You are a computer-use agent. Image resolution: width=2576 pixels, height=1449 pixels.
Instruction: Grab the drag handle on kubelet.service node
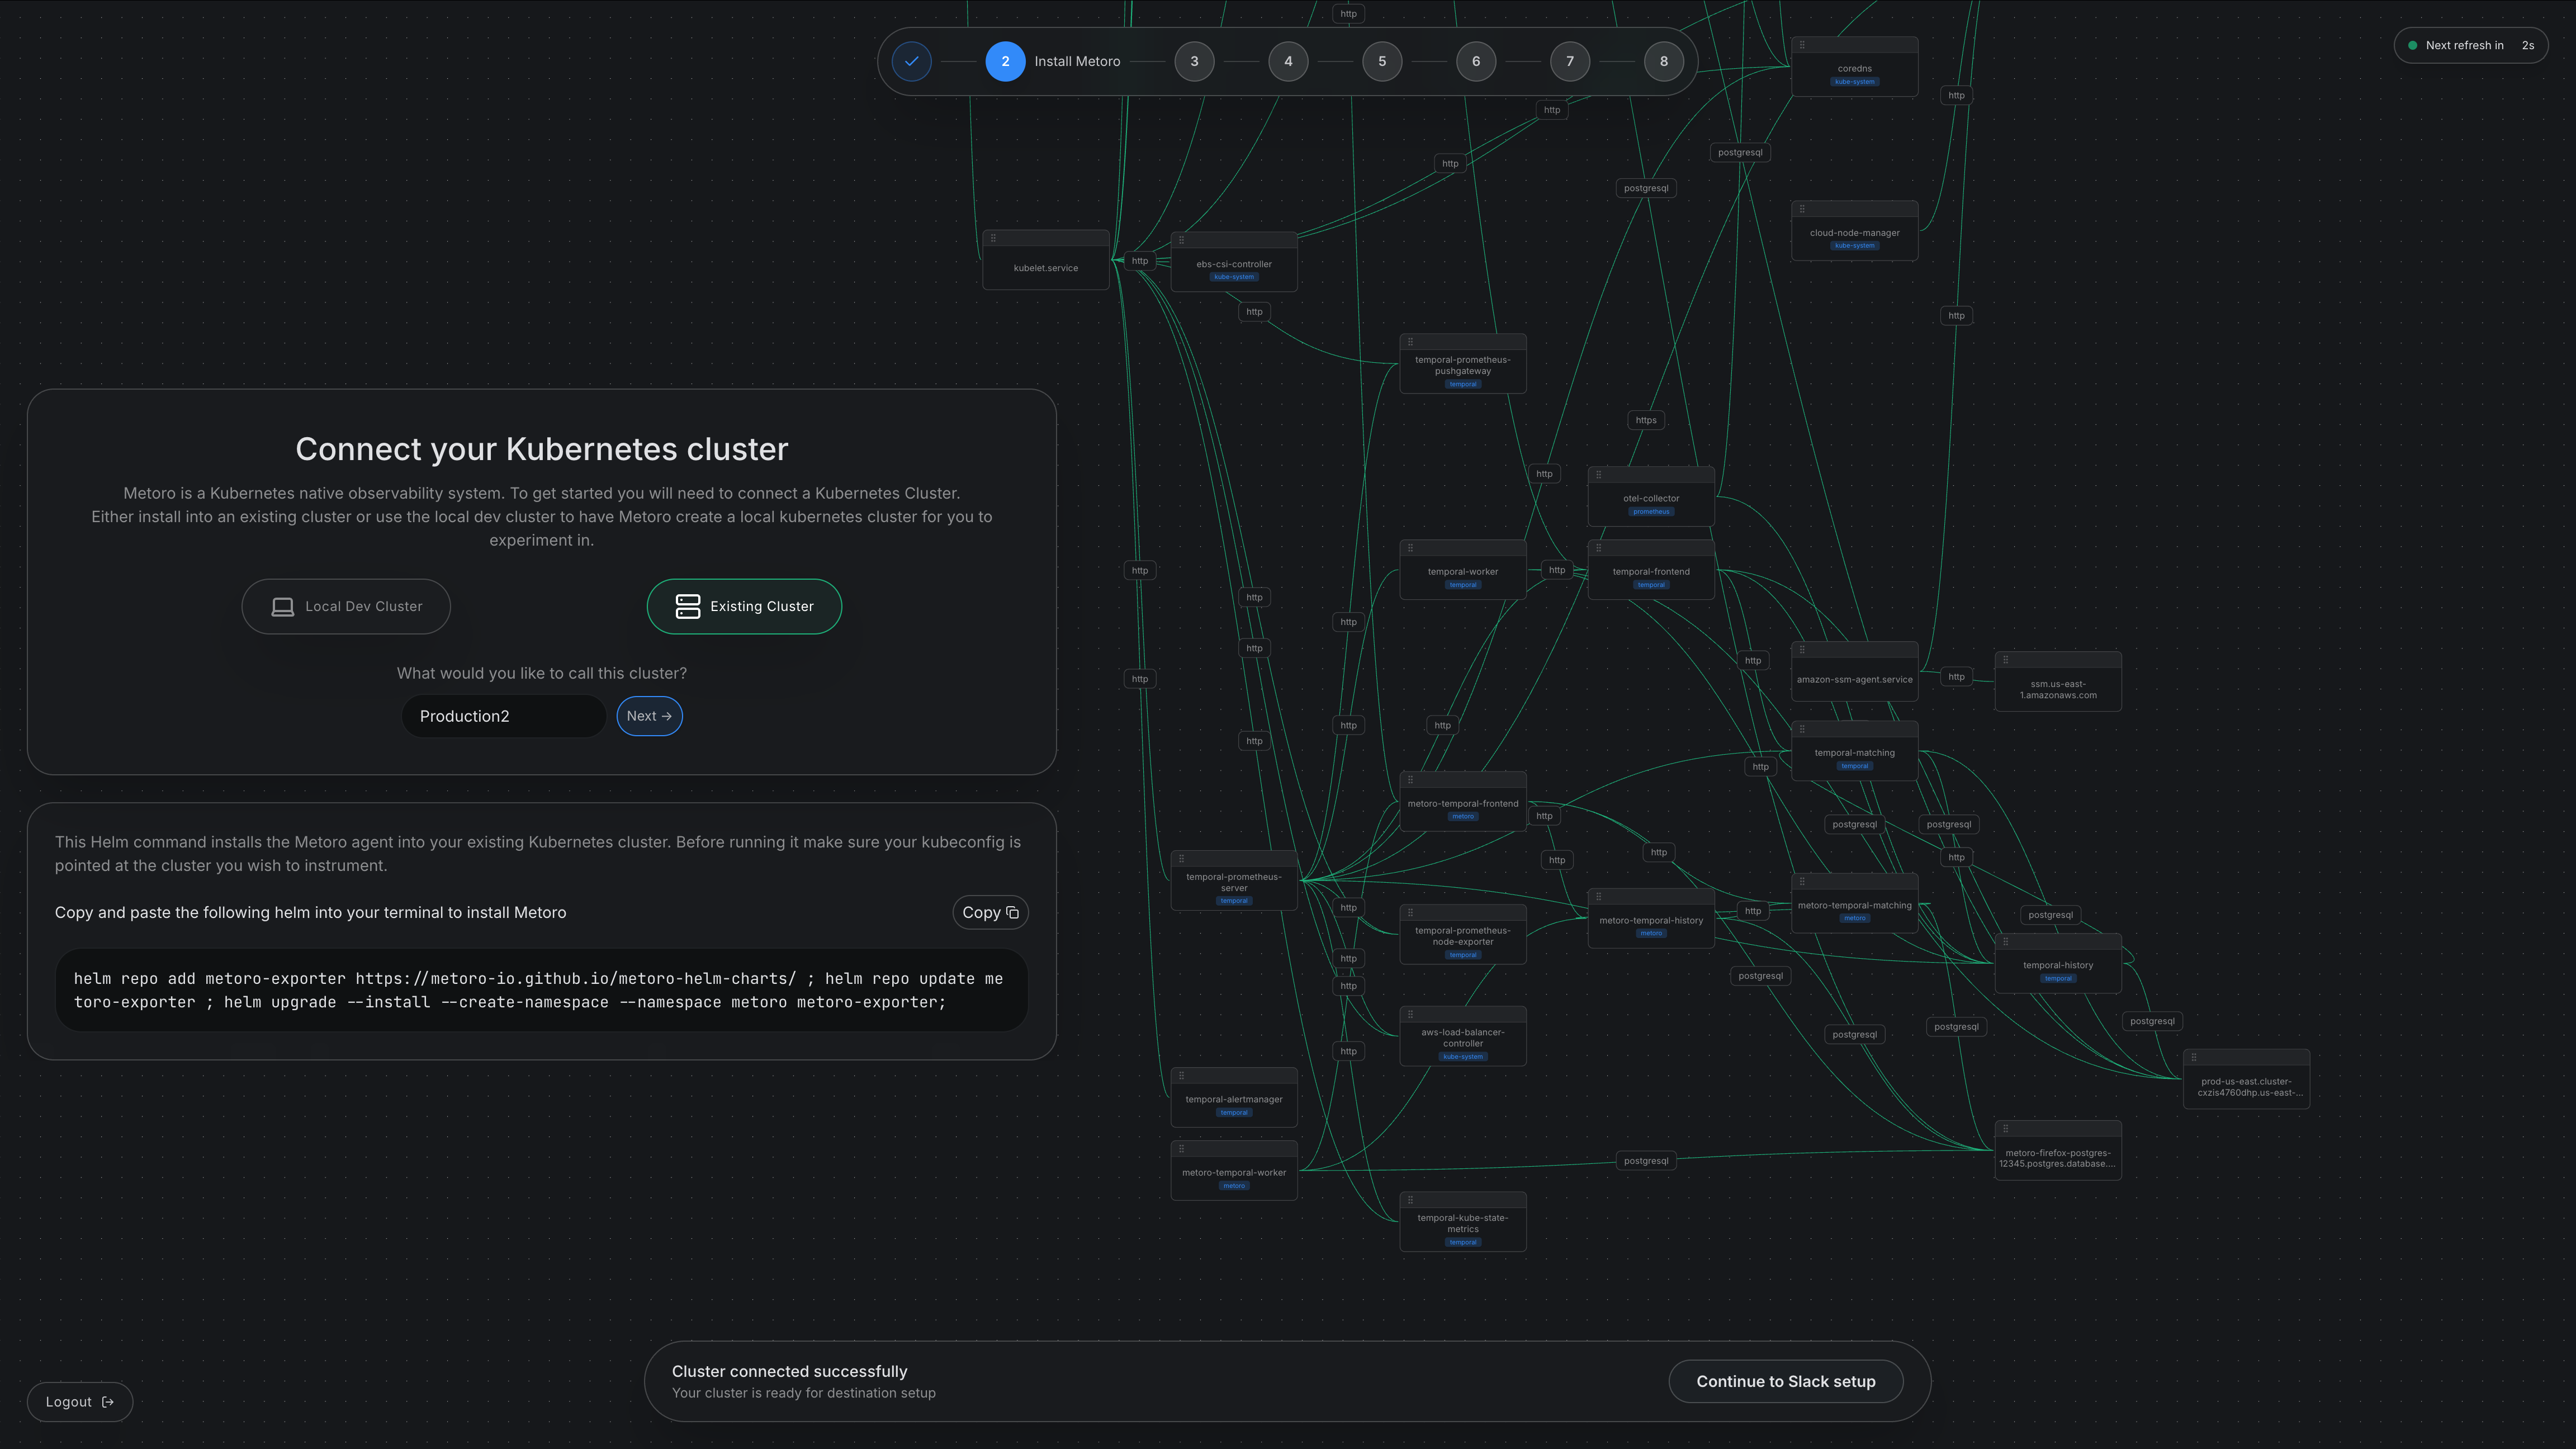(993, 238)
